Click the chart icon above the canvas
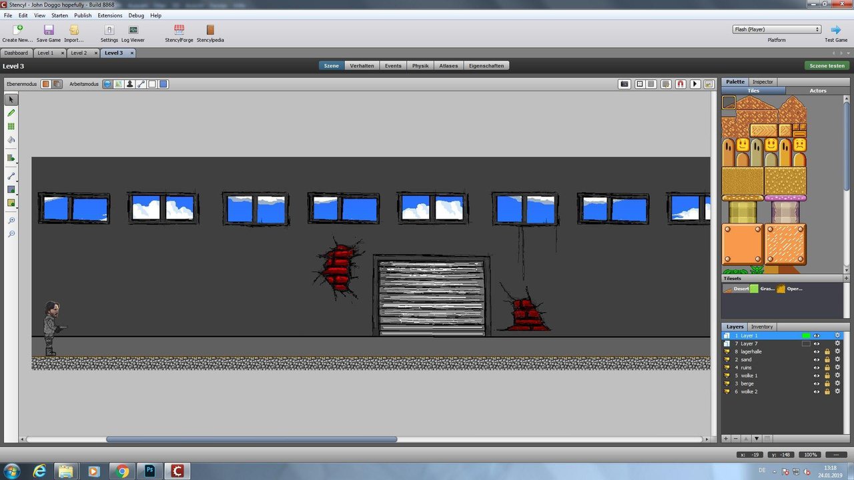Screen dimensions: 854x480 [x=709, y=84]
